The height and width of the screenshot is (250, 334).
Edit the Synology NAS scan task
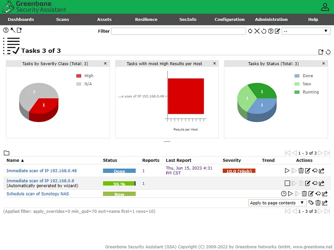click(x=311, y=194)
